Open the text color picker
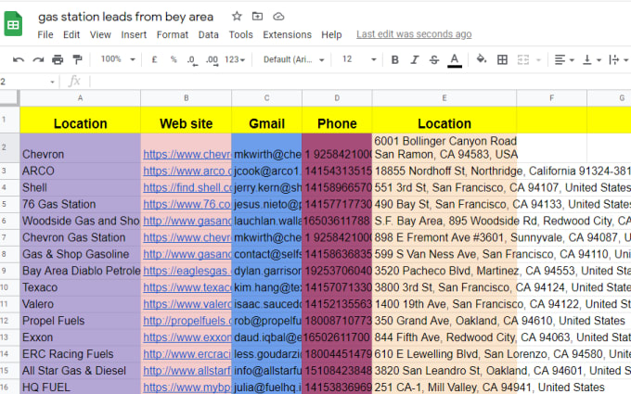Image resolution: width=631 pixels, height=394 pixels. coord(455,60)
